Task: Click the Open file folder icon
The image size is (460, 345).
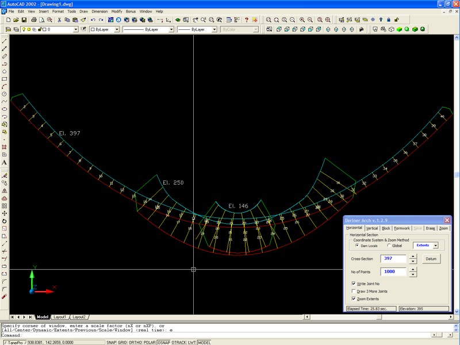Action: pyautogui.click(x=16, y=20)
